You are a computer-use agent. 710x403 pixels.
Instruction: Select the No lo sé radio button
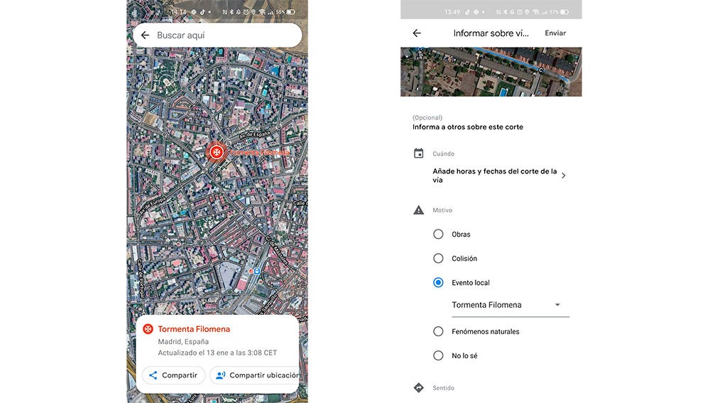438,355
